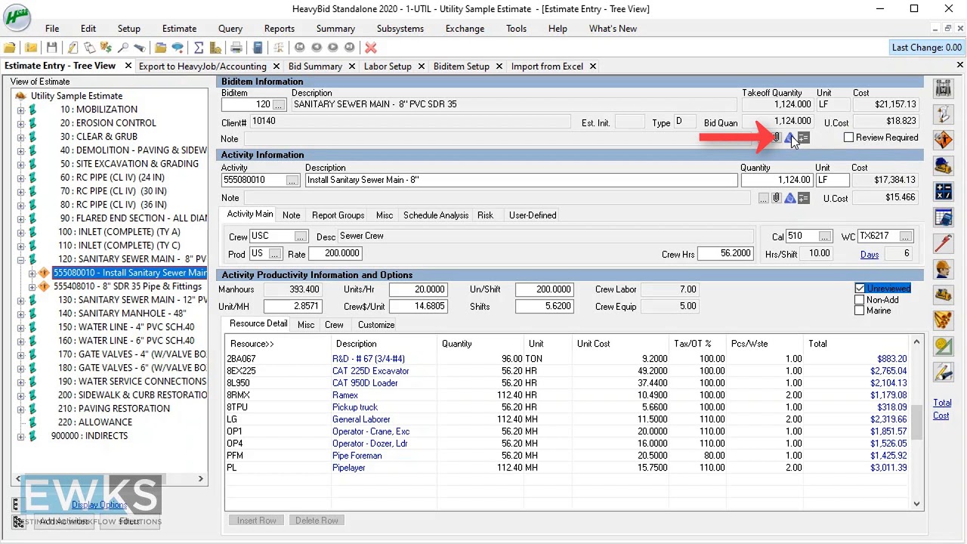Open the WC TX6217 lookup ellipsis button

click(906, 236)
